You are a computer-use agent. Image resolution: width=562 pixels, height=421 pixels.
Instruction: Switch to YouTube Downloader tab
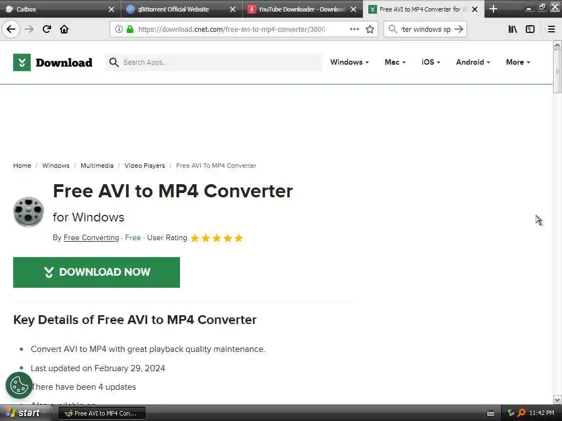click(301, 9)
